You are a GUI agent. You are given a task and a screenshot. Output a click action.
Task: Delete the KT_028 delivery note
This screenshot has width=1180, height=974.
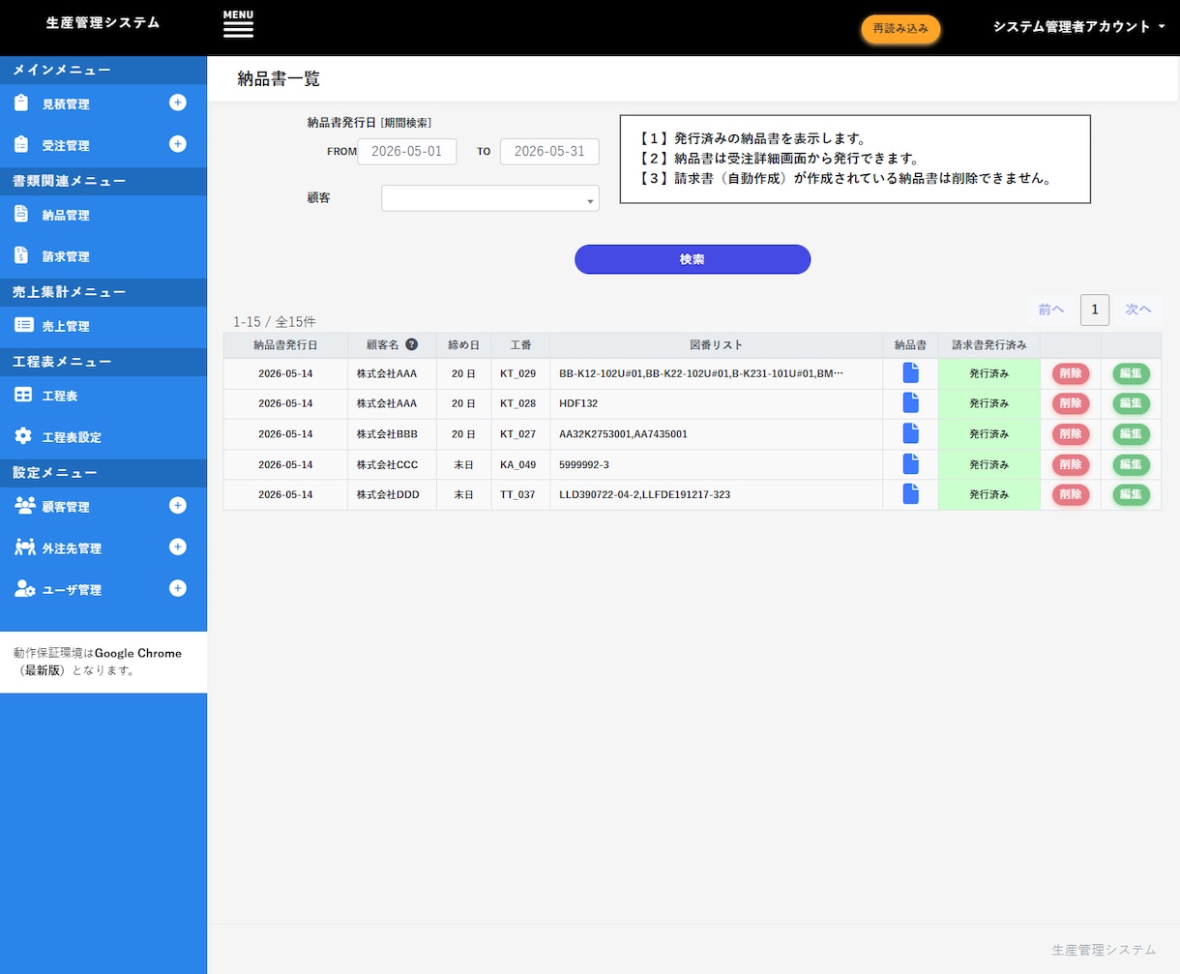(1071, 403)
